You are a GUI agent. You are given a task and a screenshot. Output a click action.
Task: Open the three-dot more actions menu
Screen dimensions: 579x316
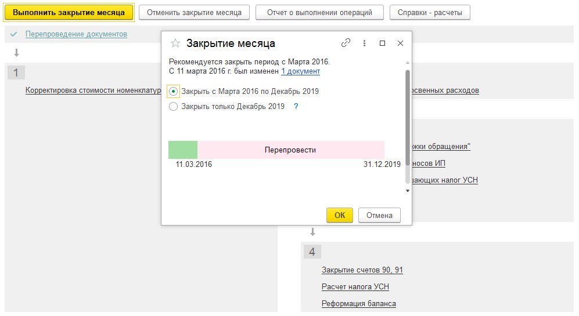point(364,43)
